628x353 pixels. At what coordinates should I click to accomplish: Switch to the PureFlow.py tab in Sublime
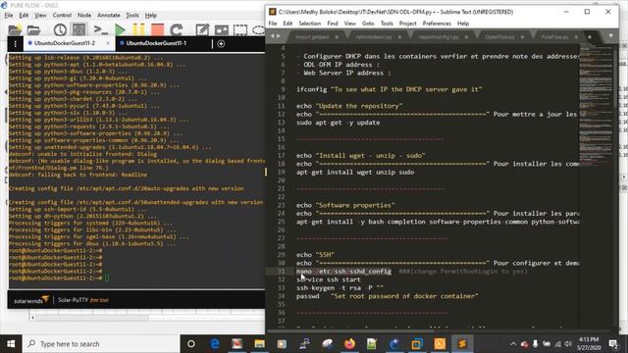point(554,37)
